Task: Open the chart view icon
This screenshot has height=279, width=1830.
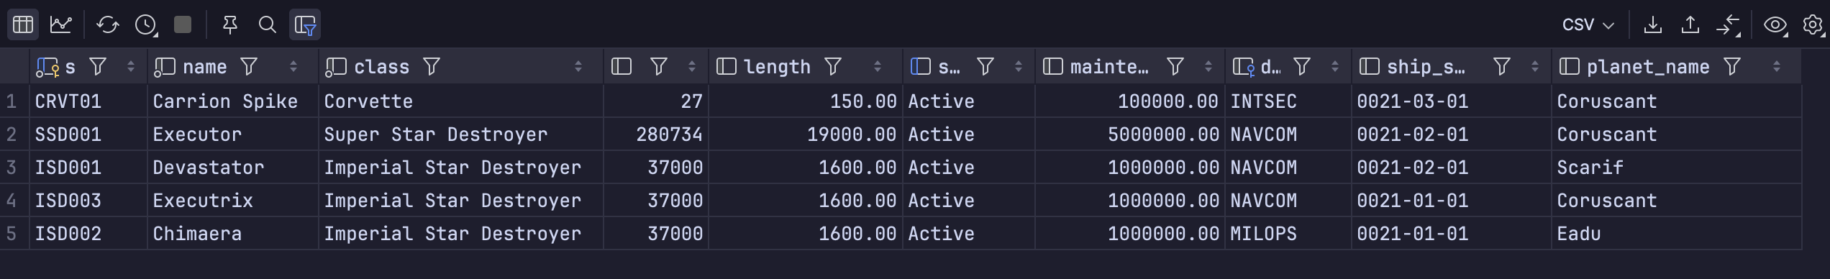Action: tap(61, 25)
